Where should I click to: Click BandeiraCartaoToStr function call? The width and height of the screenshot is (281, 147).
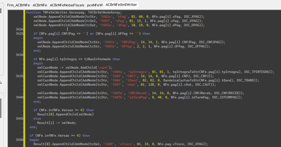tap(181, 80)
